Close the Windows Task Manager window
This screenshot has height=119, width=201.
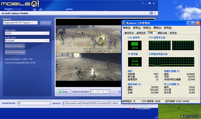[198, 23]
